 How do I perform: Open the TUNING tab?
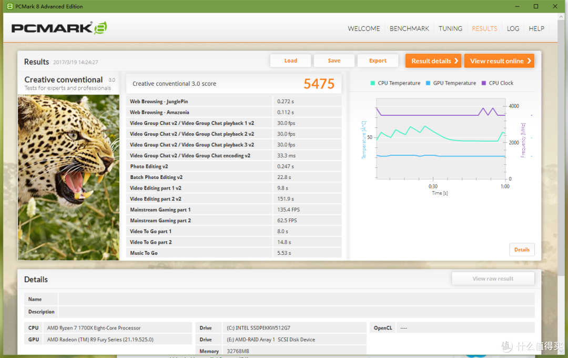450,28
